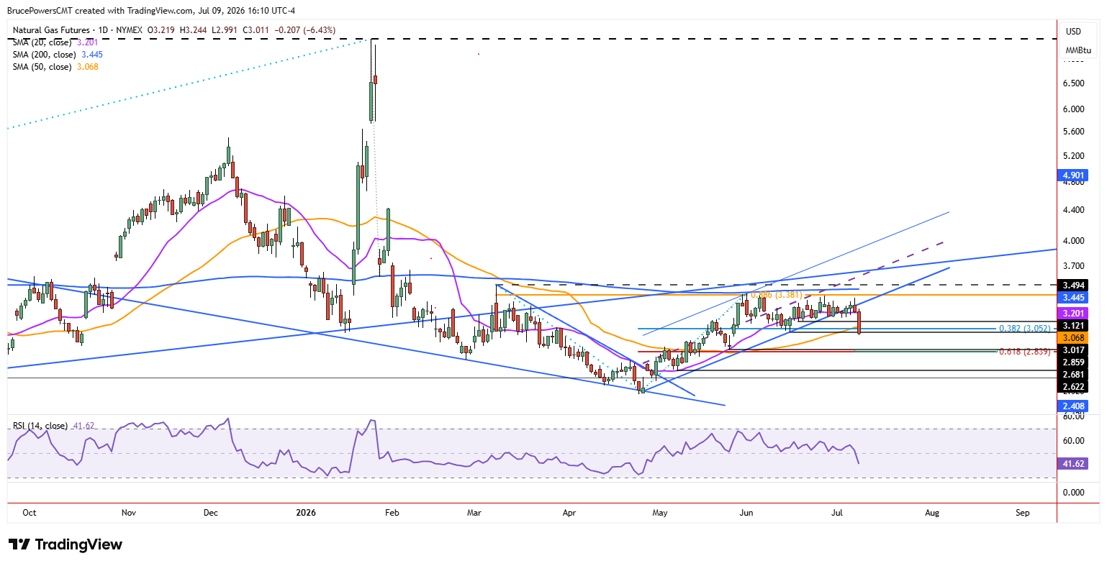
Task: Click the TradingView logo at bottom left
Action: click(x=65, y=544)
